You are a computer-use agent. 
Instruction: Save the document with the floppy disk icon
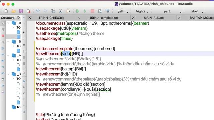[x=21, y=11]
